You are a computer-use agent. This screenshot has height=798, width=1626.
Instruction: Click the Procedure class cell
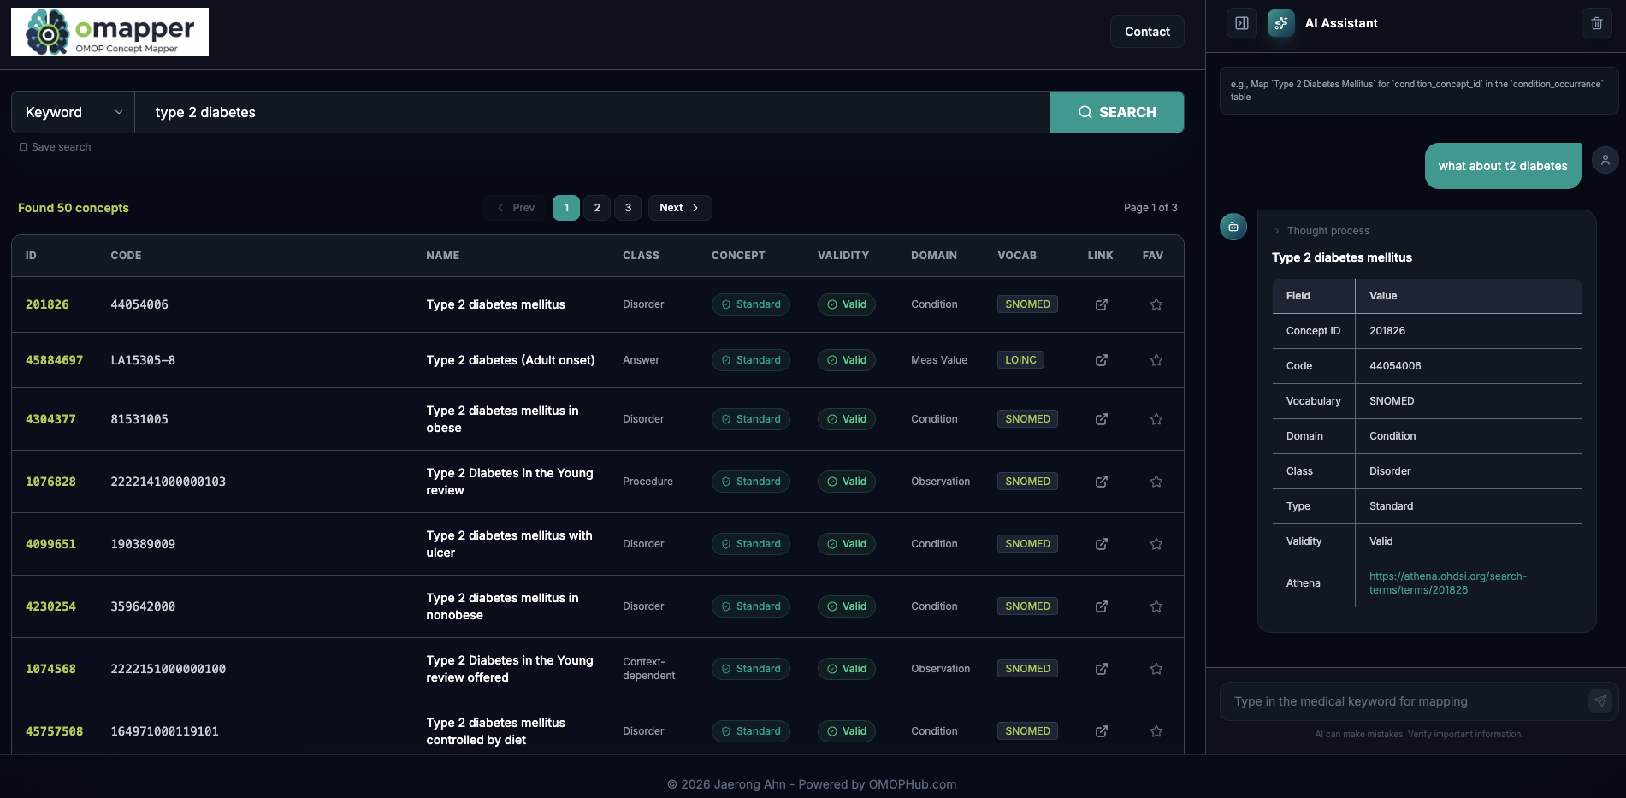click(647, 482)
